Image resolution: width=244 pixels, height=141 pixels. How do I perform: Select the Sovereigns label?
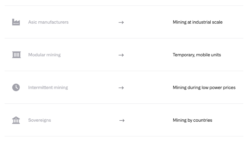[x=39, y=120]
